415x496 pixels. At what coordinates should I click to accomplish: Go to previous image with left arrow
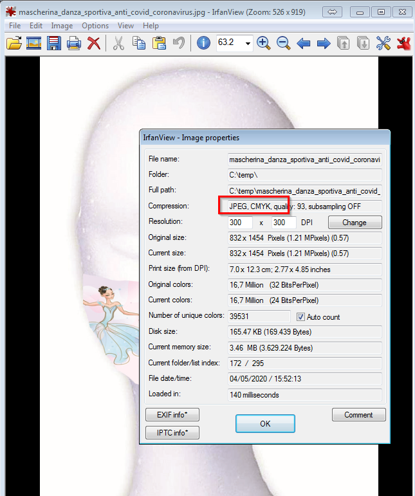coord(303,43)
